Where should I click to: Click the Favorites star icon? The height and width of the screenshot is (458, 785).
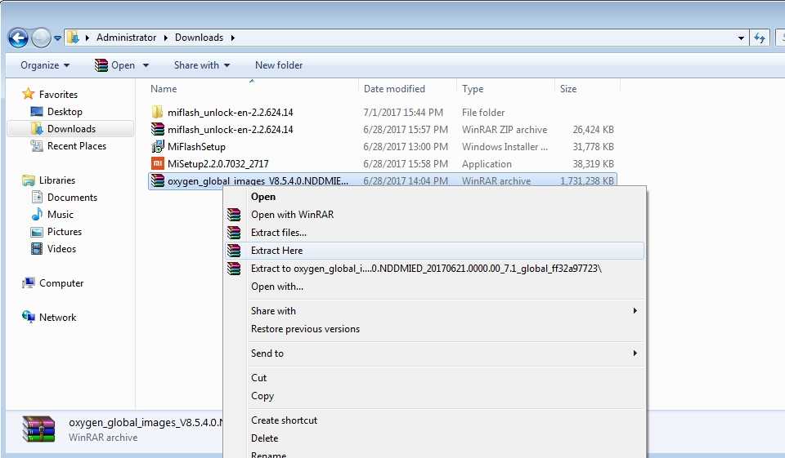coord(29,94)
